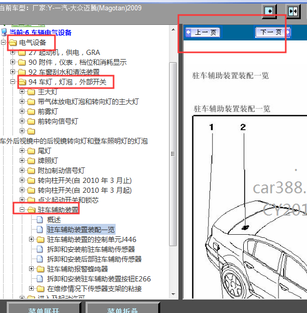Image resolution: width=307 pixels, height=313 pixels.
Task: Expand the 牌照灯 node
Action: coord(22,160)
